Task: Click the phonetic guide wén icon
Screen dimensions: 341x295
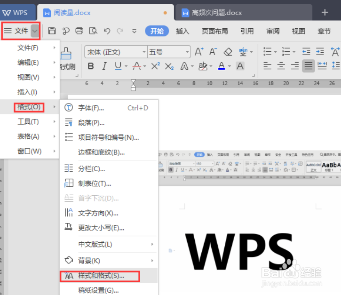Action: (x=243, y=52)
